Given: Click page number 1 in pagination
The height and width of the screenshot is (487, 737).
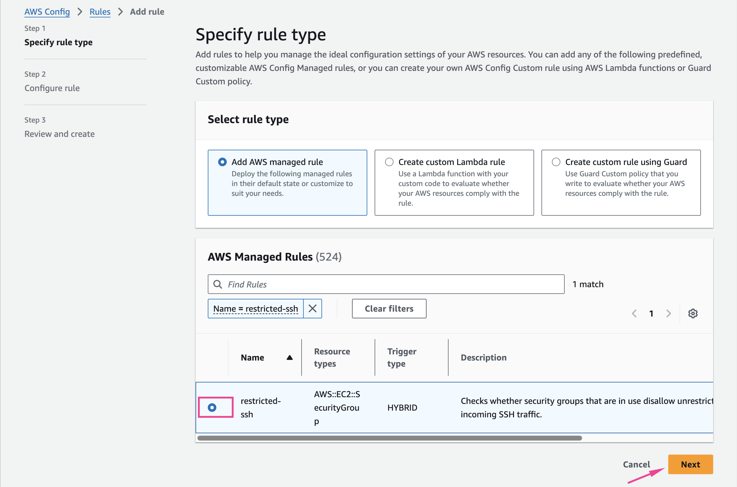Looking at the screenshot, I should [651, 313].
